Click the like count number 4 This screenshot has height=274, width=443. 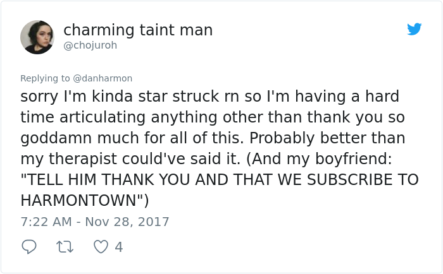[x=118, y=247]
